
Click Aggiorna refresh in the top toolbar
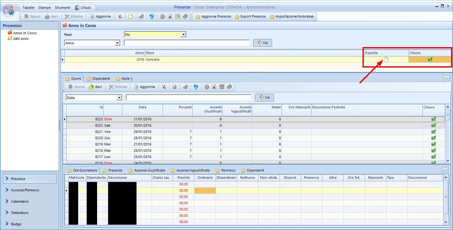pyautogui.click(x=100, y=17)
